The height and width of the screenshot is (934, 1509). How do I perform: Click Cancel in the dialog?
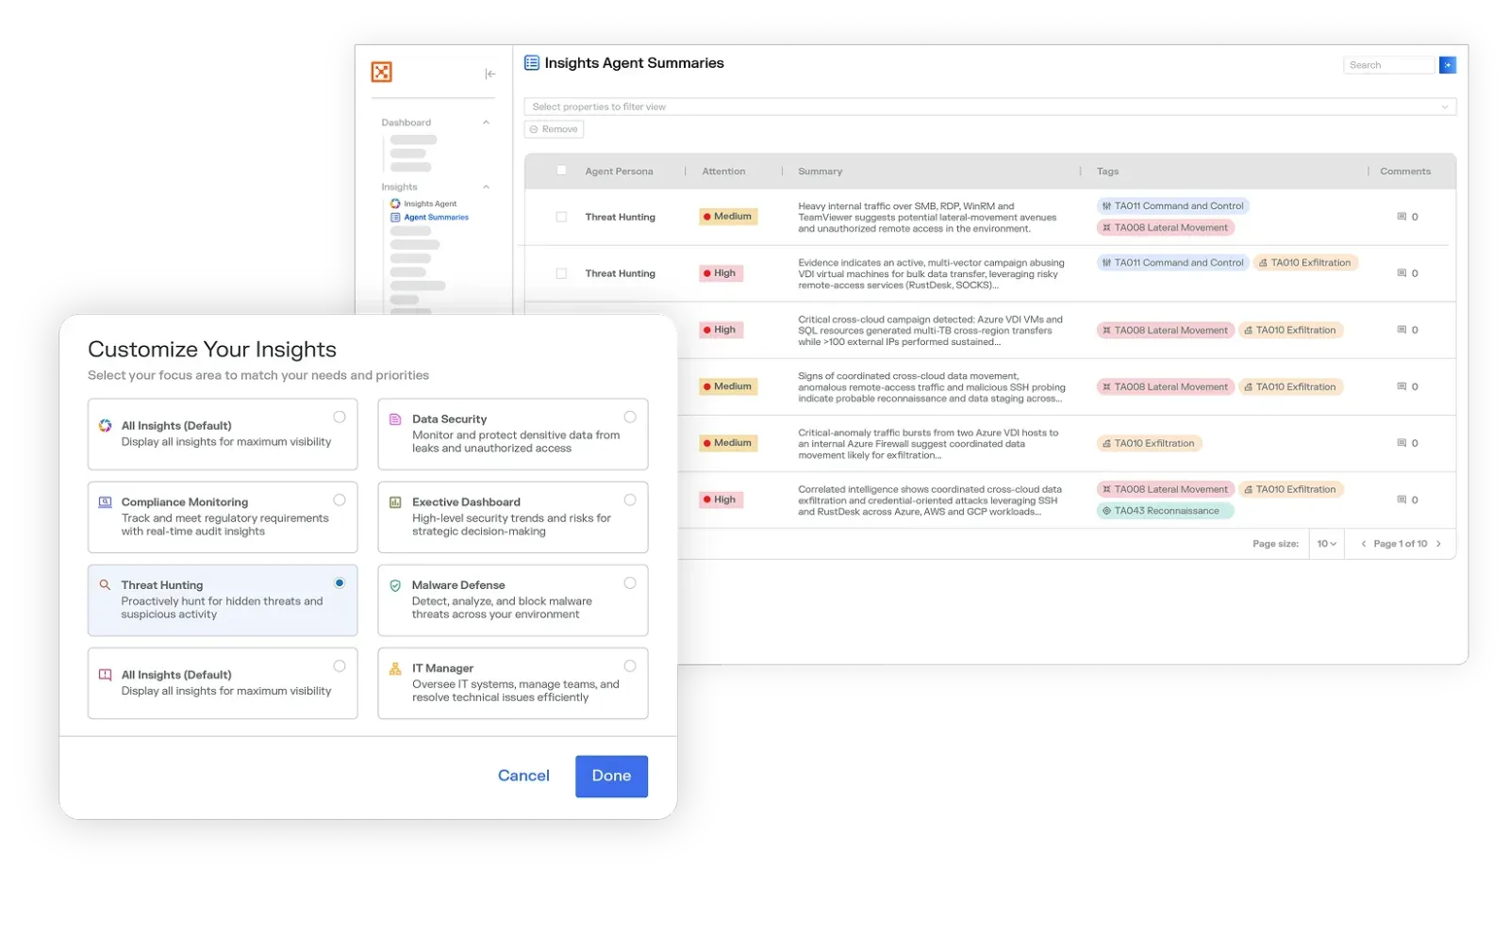tap(523, 776)
